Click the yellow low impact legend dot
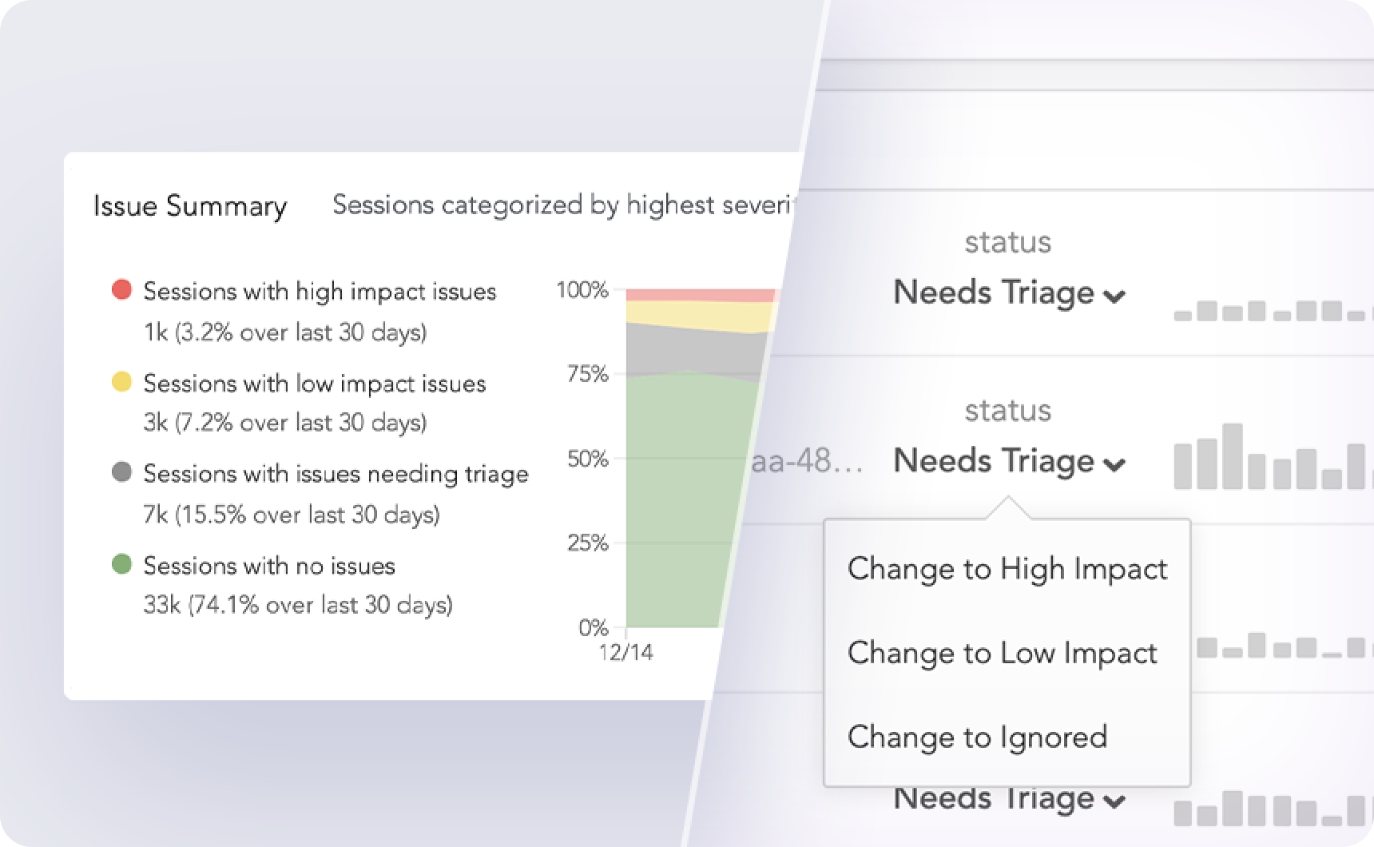This screenshot has height=847, width=1374. (121, 382)
